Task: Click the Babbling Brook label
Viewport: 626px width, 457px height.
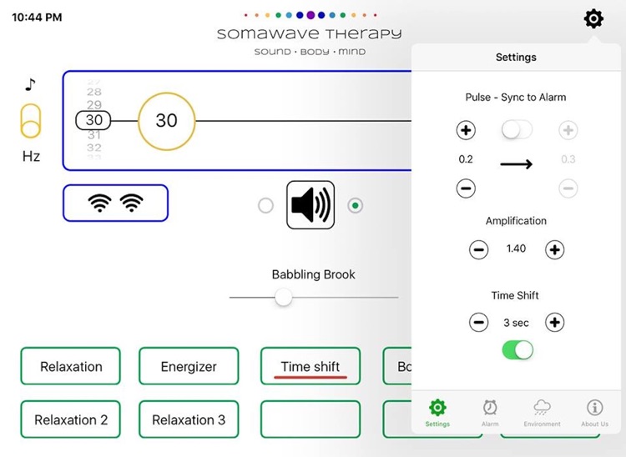Action: [313, 274]
